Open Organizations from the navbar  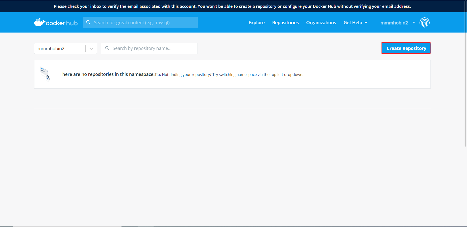[321, 23]
